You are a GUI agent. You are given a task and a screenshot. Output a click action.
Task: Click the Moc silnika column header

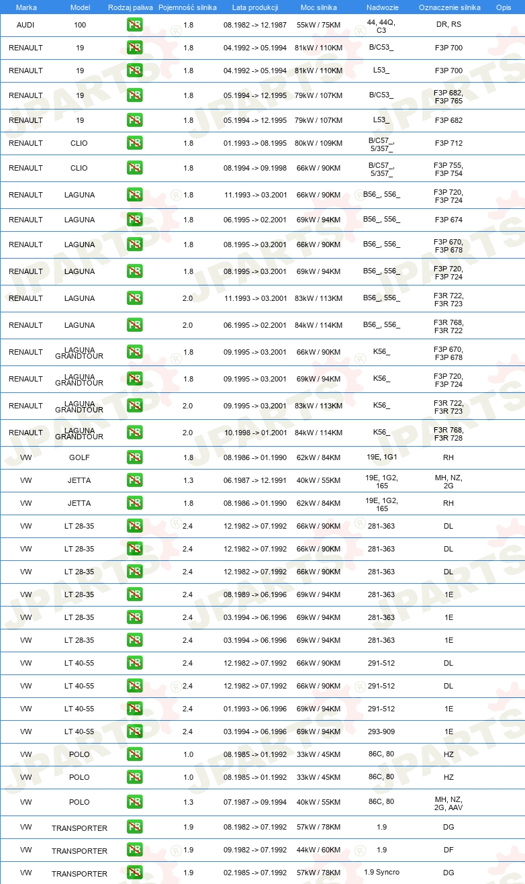click(x=319, y=7)
